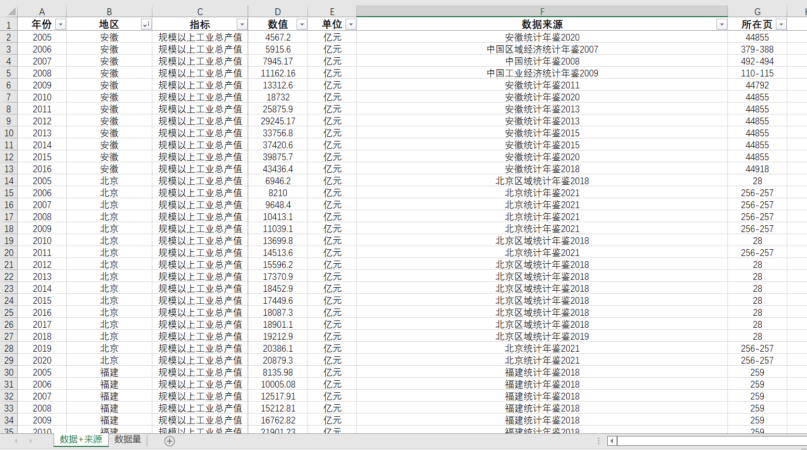Click 北京 in row 14

pyautogui.click(x=109, y=181)
